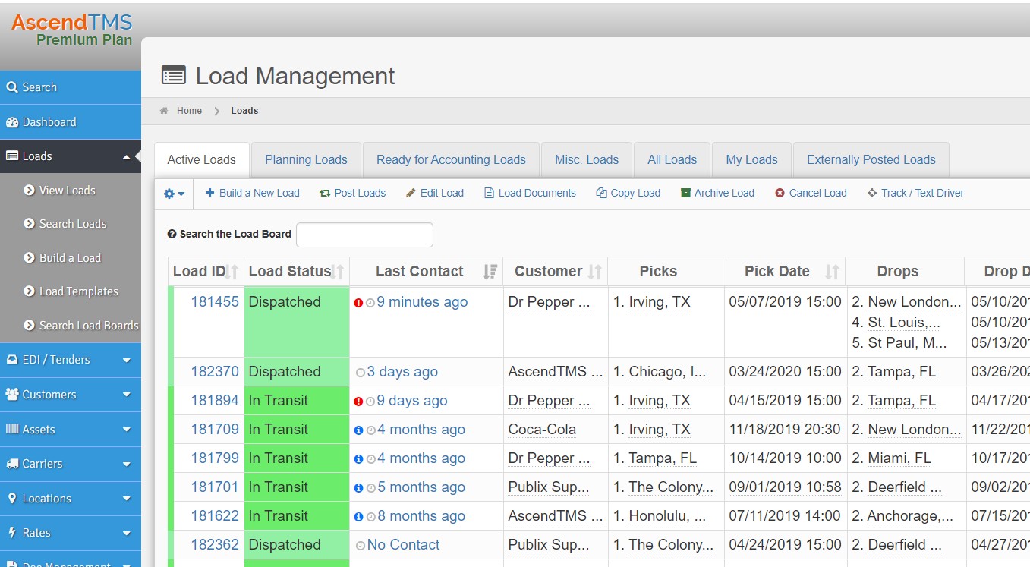
Task: Click the 'No Contact' link
Action: (x=403, y=545)
